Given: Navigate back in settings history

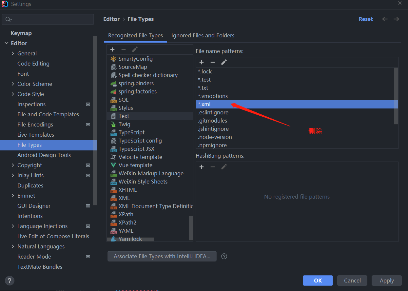Looking at the screenshot, I should pyautogui.click(x=385, y=19).
